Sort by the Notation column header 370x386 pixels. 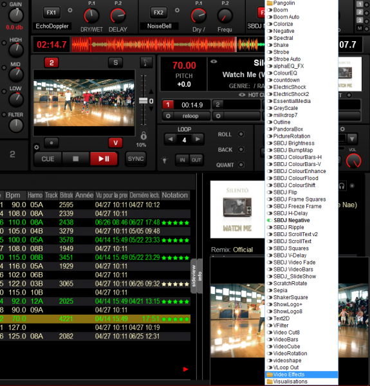pos(175,195)
